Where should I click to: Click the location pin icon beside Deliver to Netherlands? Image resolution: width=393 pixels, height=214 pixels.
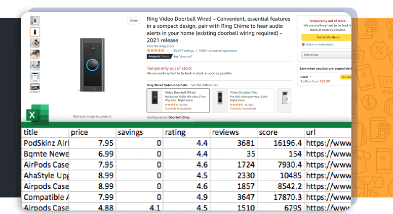[x=303, y=44]
